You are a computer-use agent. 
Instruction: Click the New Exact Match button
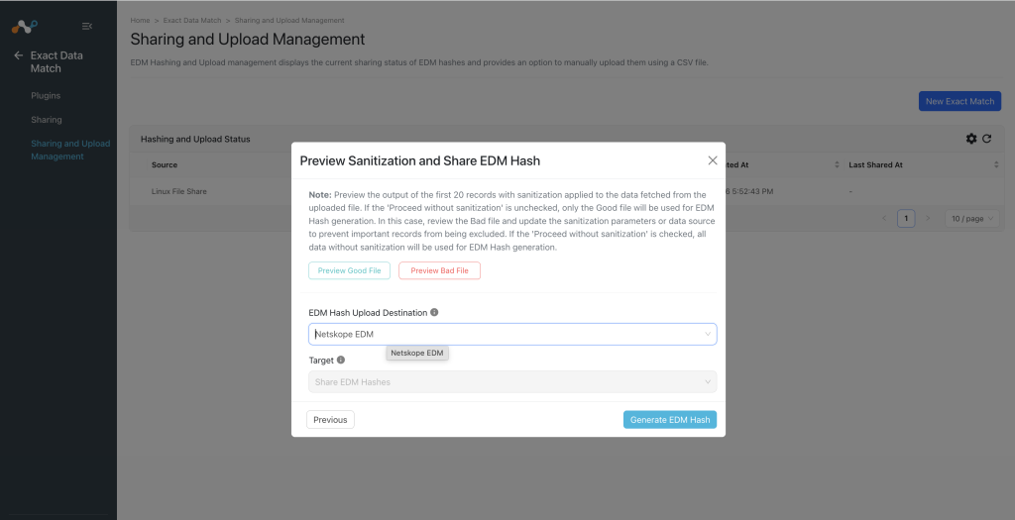coord(959,101)
